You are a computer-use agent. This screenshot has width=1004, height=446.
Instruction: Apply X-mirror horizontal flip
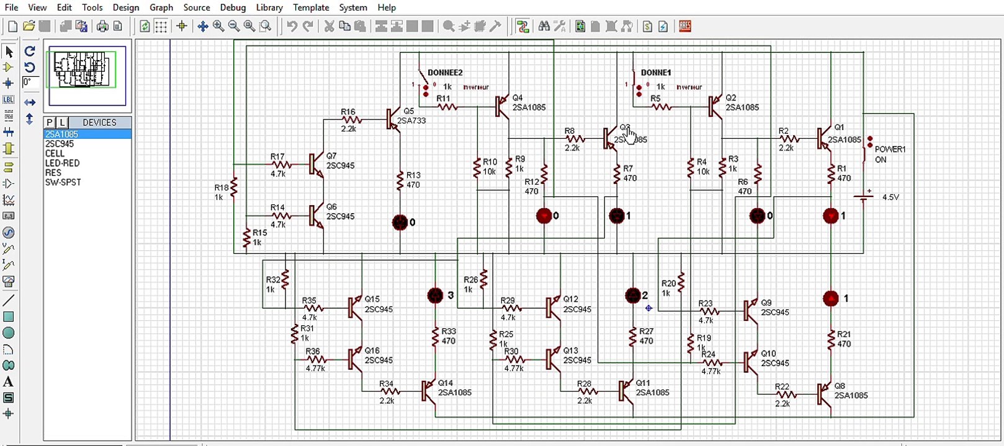pos(30,102)
